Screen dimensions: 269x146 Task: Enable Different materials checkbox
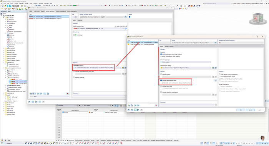74,77
